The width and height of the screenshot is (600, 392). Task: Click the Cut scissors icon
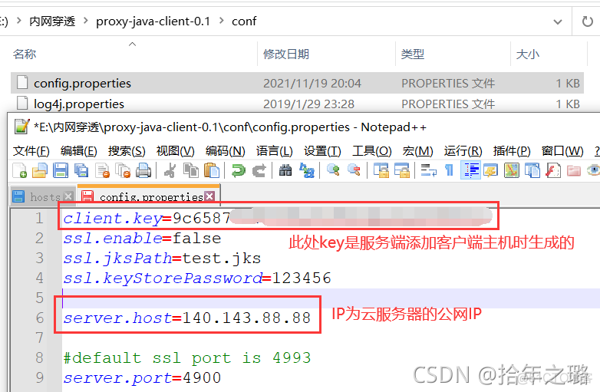[170, 170]
